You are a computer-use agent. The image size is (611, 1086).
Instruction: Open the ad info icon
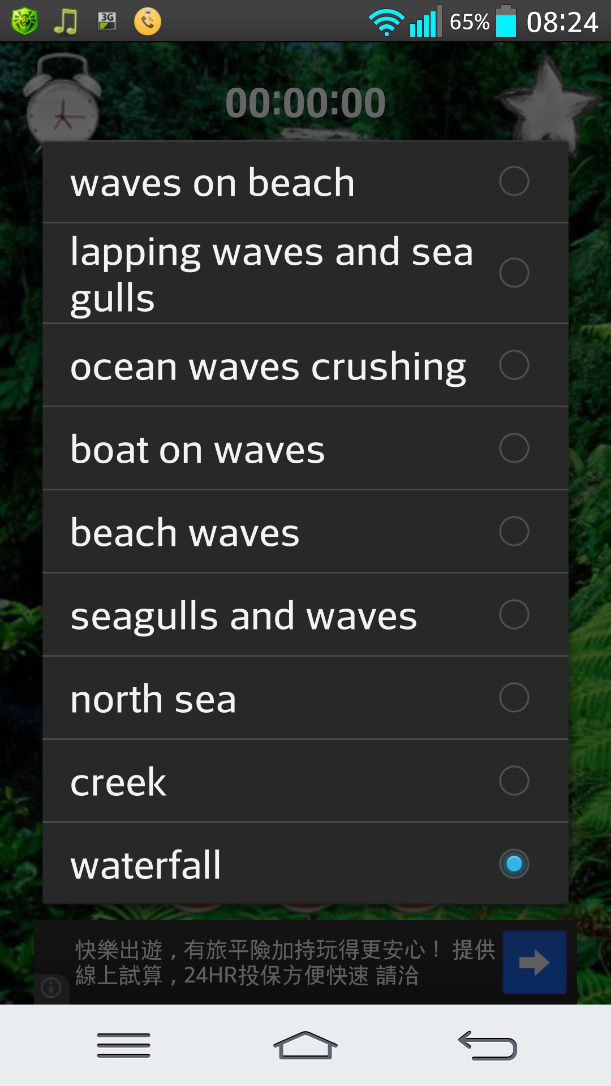51,988
